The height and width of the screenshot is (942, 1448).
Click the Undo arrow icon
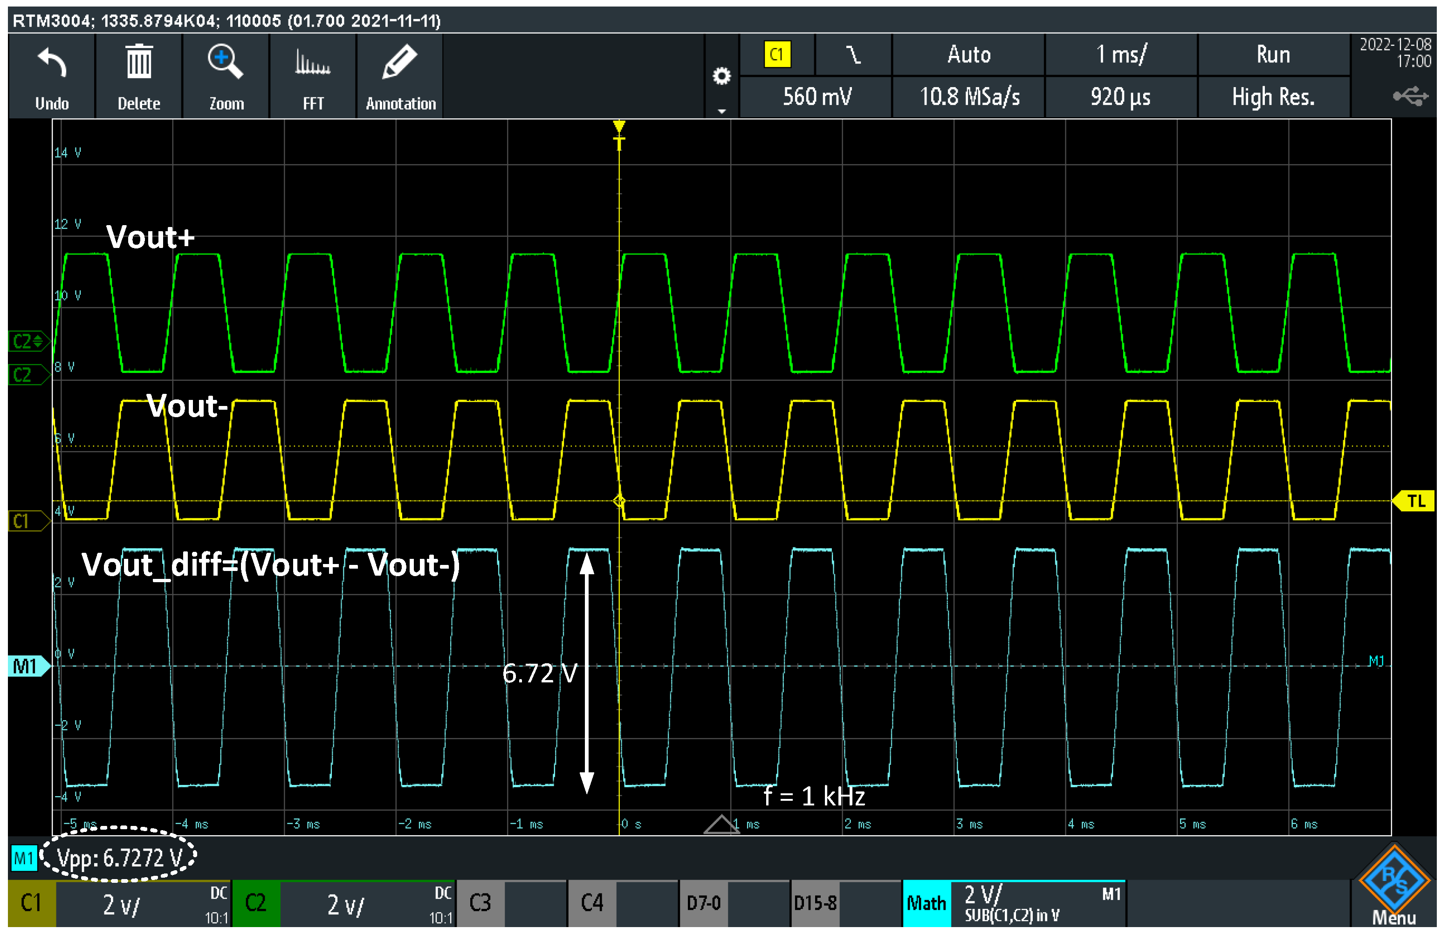coord(52,63)
